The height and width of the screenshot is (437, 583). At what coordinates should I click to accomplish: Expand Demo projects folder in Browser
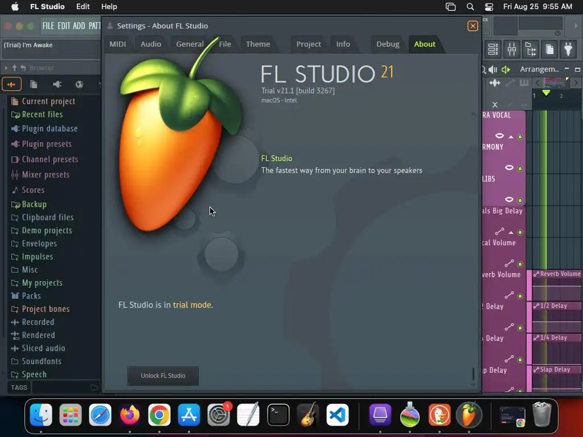[41, 230]
